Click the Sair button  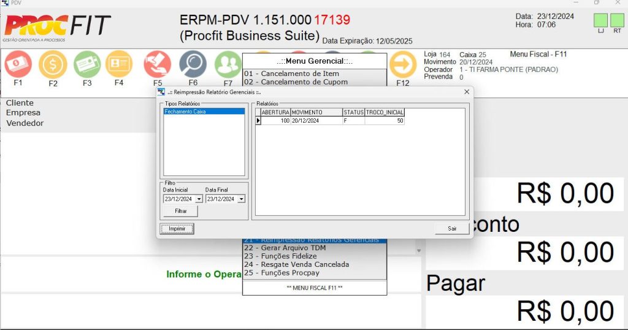point(452,228)
